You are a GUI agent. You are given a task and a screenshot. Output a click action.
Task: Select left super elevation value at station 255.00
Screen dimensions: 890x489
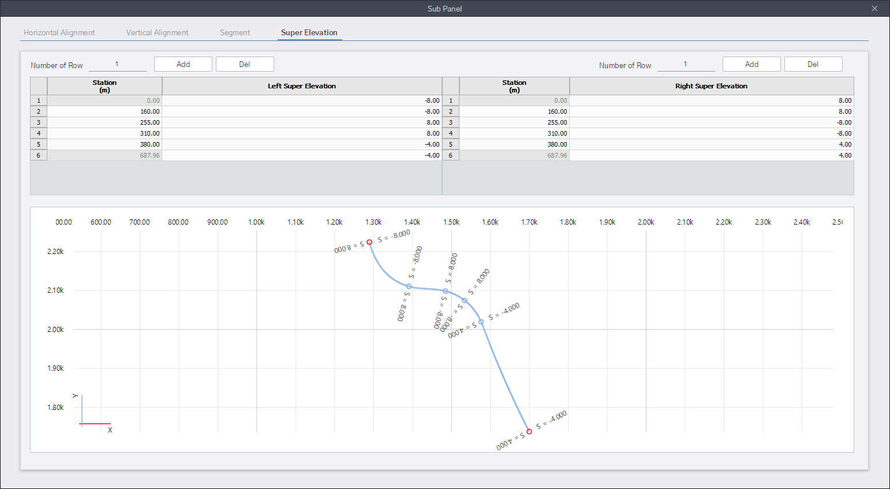(302, 122)
